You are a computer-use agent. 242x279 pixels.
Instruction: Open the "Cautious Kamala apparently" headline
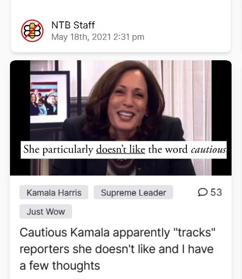(x=118, y=249)
